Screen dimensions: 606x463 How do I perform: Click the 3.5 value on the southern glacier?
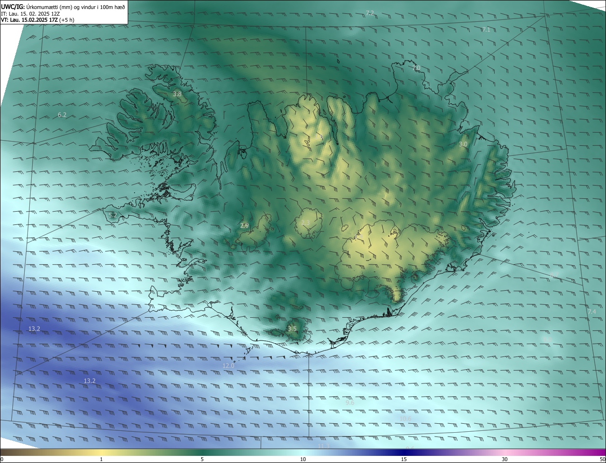(292, 329)
